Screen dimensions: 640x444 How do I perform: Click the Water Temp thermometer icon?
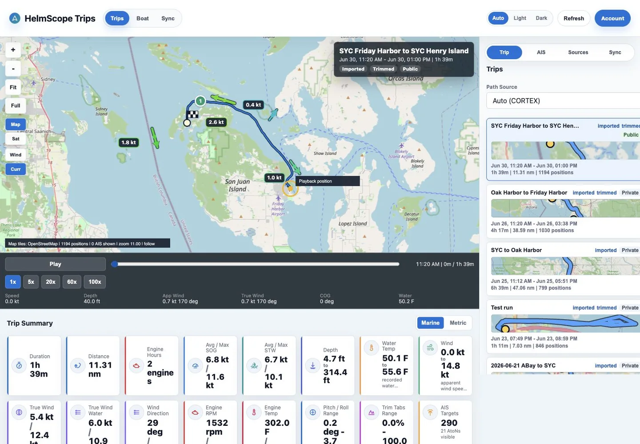point(371,348)
